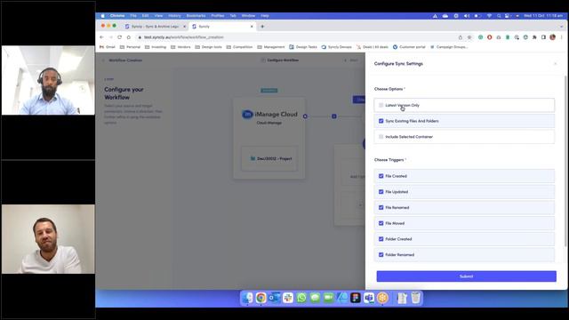The image size is (569, 320).
Task: Click the bottom participant's video thumbnail
Action: (48, 239)
